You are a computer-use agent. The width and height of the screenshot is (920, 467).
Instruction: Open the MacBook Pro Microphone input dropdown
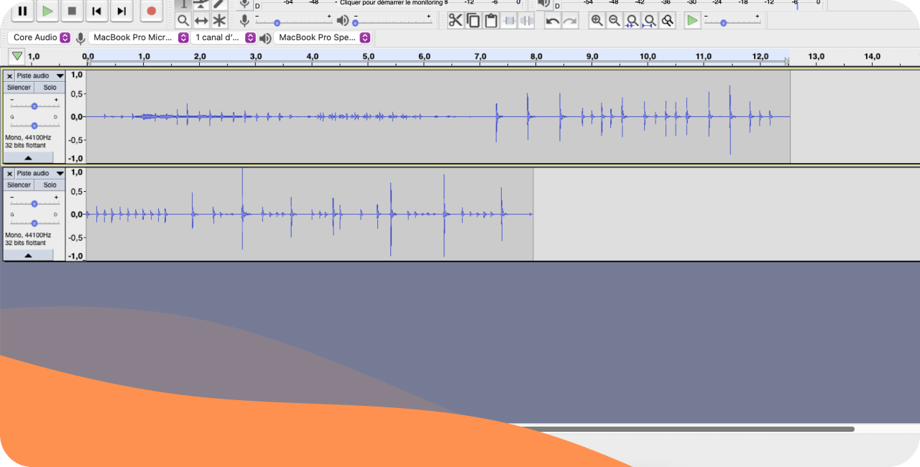point(140,37)
